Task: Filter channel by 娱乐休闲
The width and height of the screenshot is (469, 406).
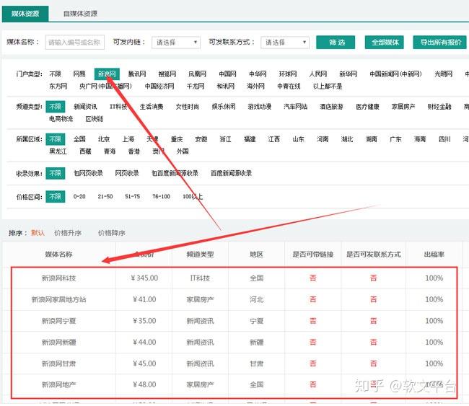Action: (224, 107)
